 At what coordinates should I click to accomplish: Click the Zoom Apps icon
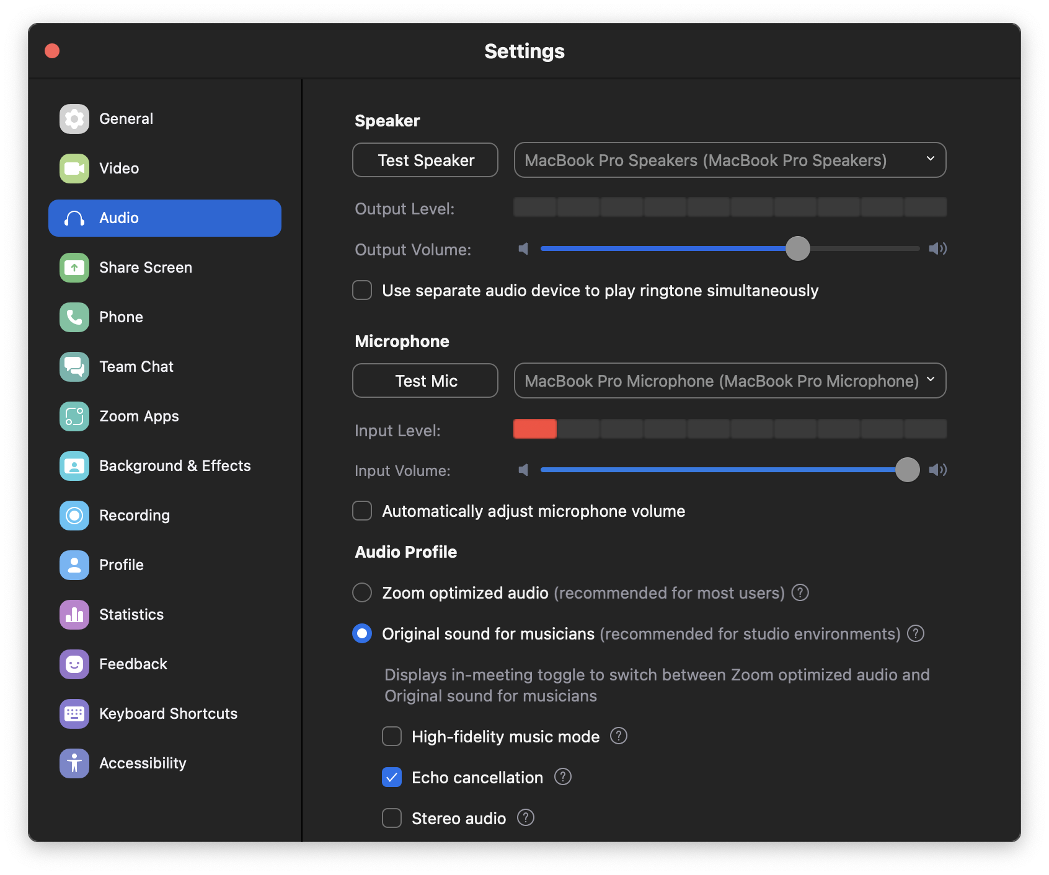(x=74, y=416)
